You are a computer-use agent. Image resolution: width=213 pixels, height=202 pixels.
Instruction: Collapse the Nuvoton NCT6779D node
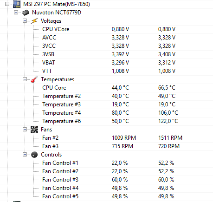[16, 13]
